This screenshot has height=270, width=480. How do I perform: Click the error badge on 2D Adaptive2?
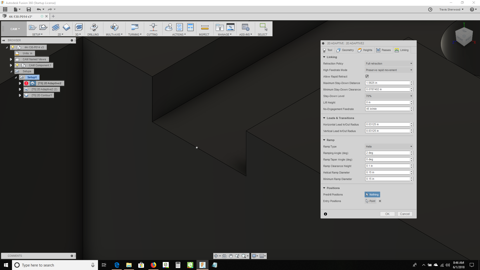coord(26,83)
